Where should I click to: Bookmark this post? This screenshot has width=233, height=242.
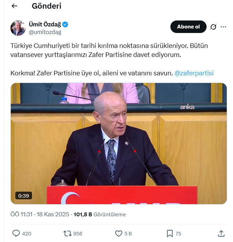(x=170, y=234)
